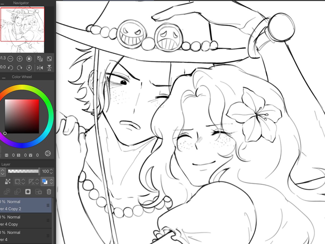Screen dimensions: 325x244
Task: Flip canvas vertically
Action: click(x=49, y=68)
